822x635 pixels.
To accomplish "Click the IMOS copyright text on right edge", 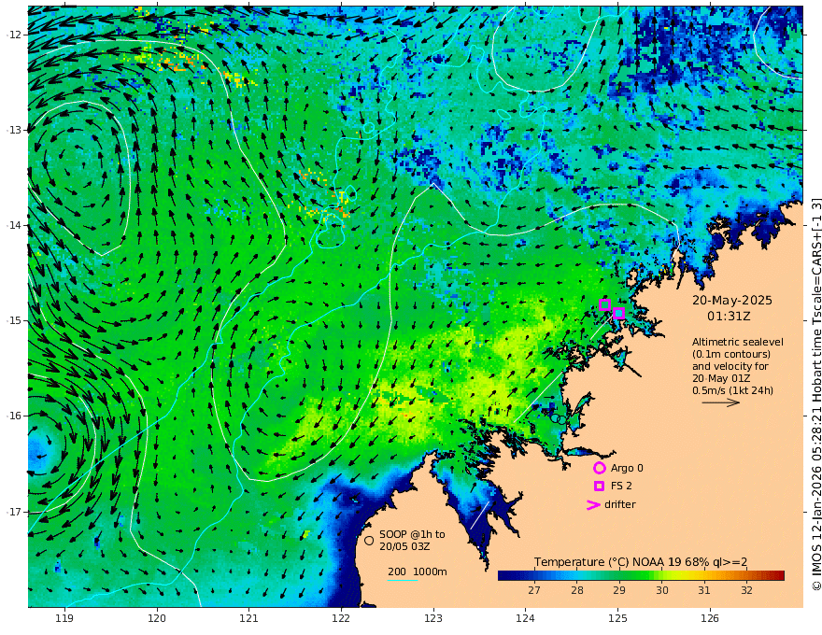I will coord(816,394).
